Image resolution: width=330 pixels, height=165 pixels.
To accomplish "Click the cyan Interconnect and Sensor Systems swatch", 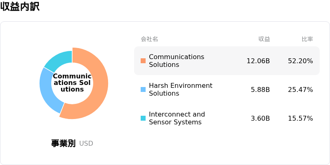I will click(143, 118).
